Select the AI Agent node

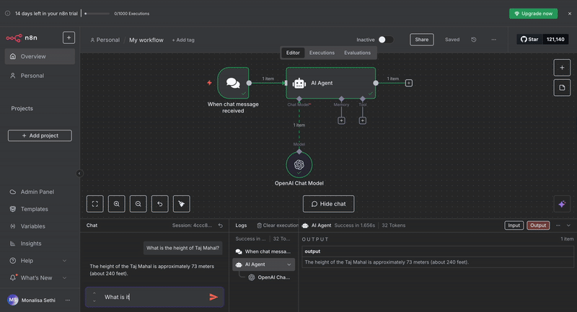[x=331, y=83]
